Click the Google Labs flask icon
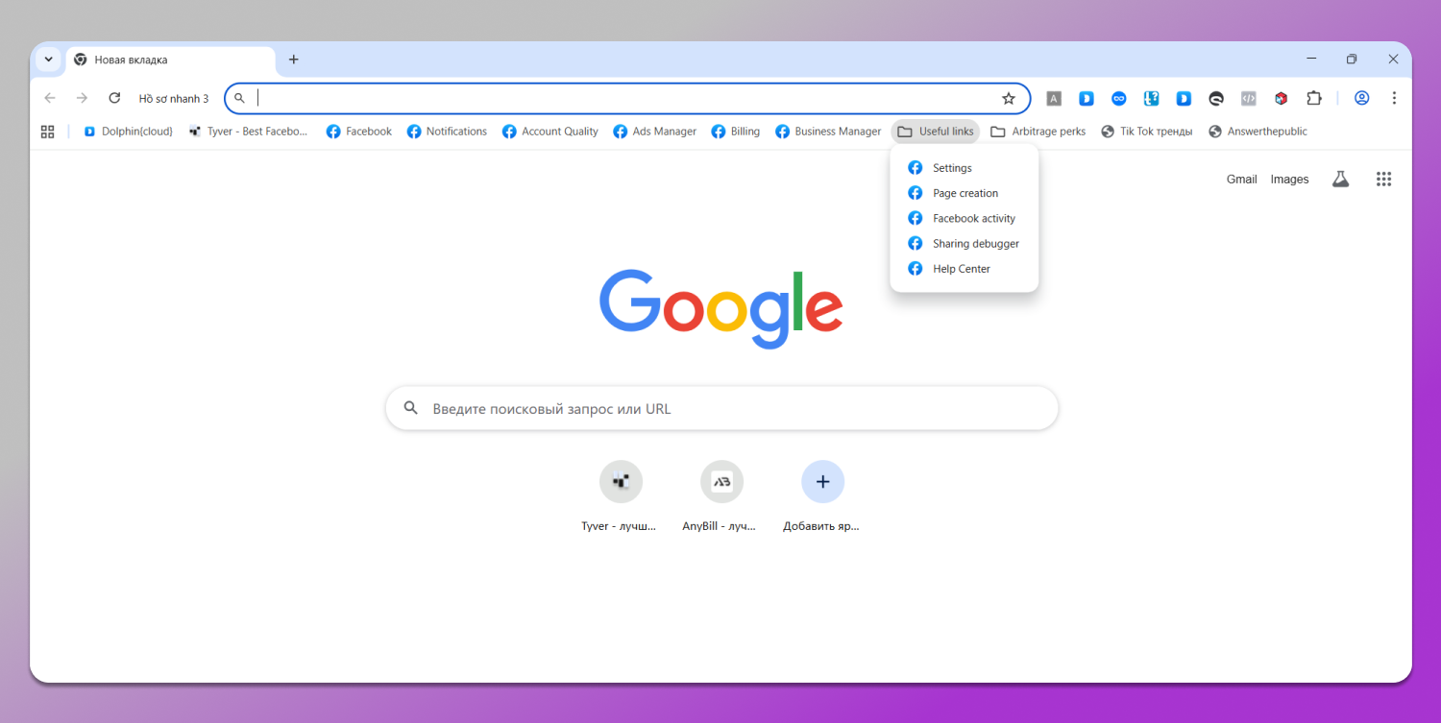Image resolution: width=1441 pixels, height=723 pixels. coord(1340,179)
